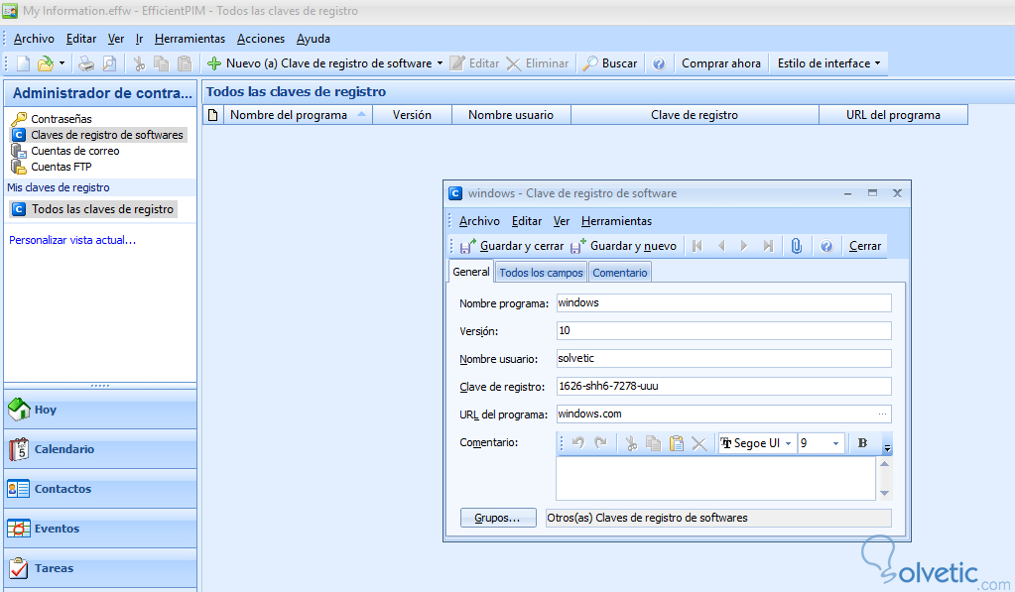Click the comment box scroll down arrow
Image resolution: width=1015 pixels, height=592 pixels.
(884, 493)
